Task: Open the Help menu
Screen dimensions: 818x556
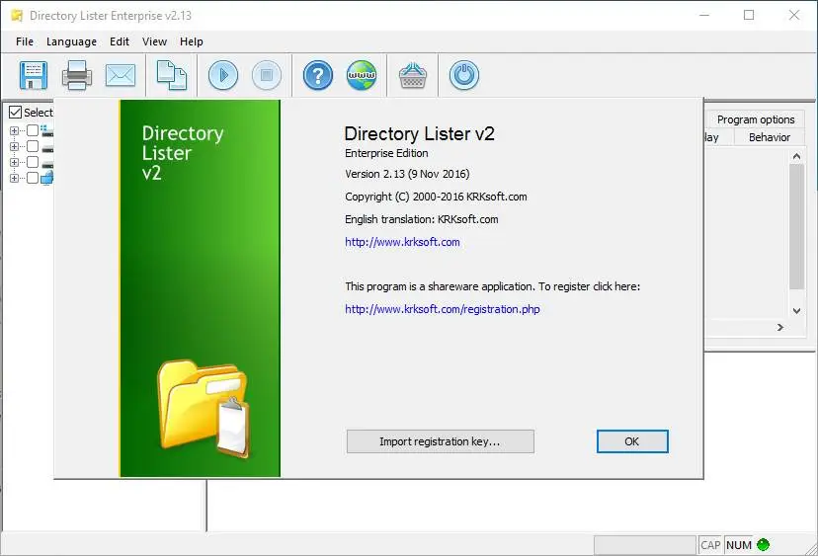Action: pos(192,41)
